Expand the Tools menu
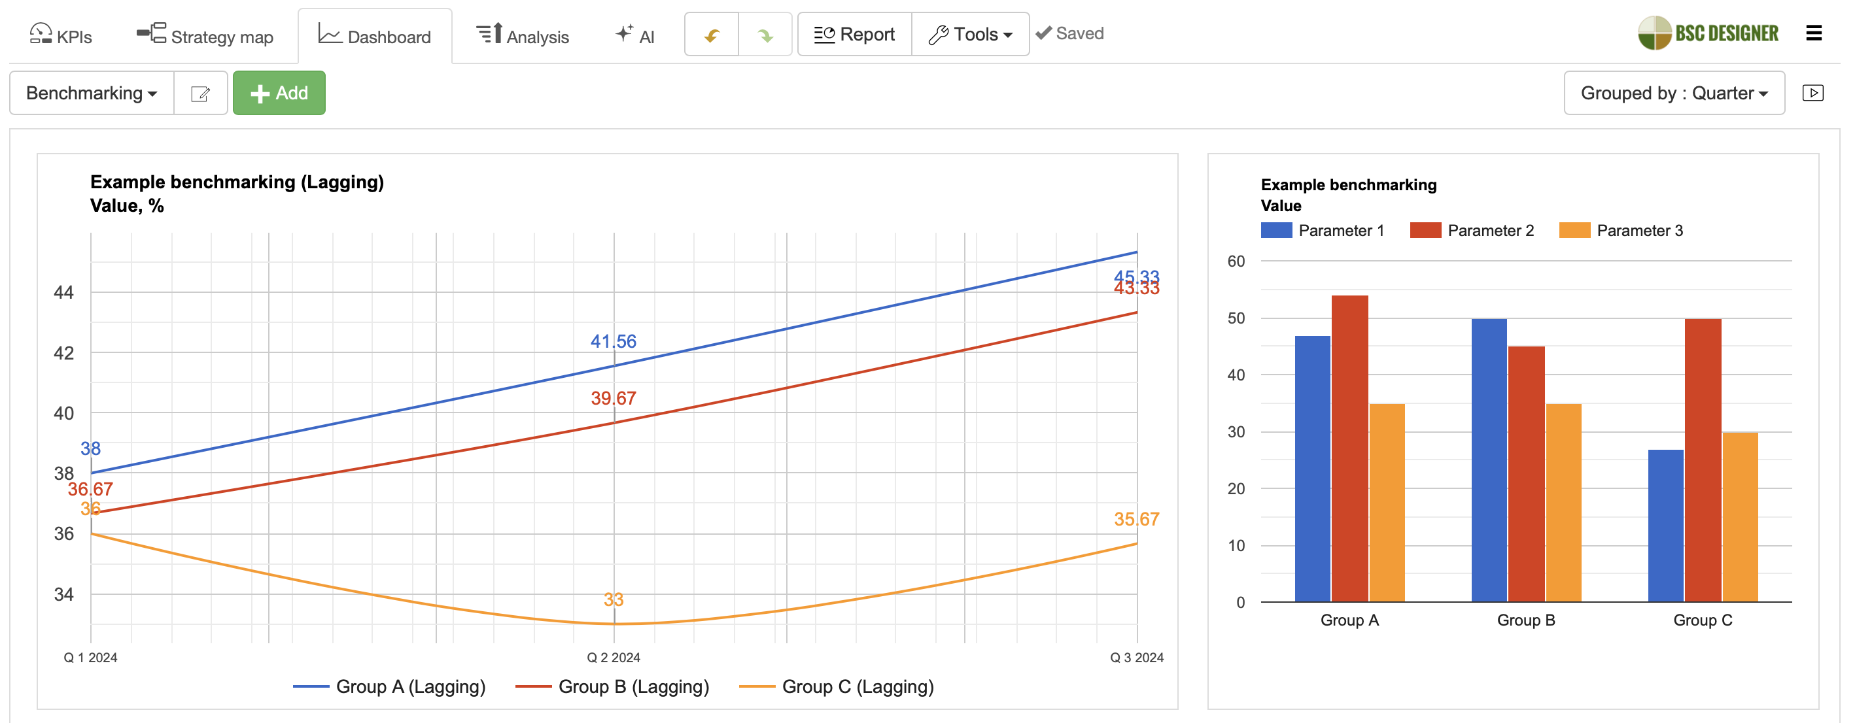This screenshot has width=1855, height=723. [970, 33]
